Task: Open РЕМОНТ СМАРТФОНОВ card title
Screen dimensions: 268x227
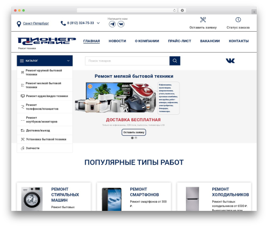Action: point(144,192)
